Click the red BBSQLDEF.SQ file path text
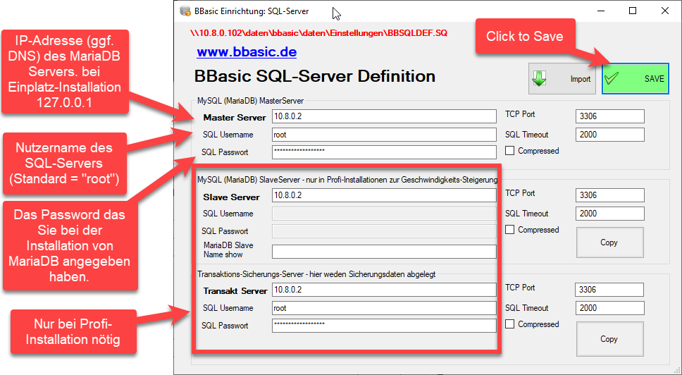 pos(319,33)
